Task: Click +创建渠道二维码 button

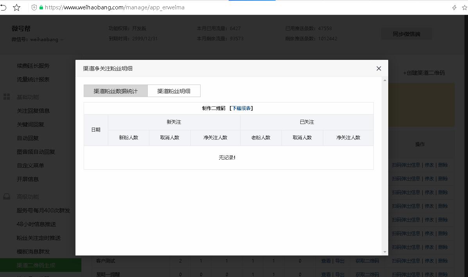Action: [x=424, y=73]
